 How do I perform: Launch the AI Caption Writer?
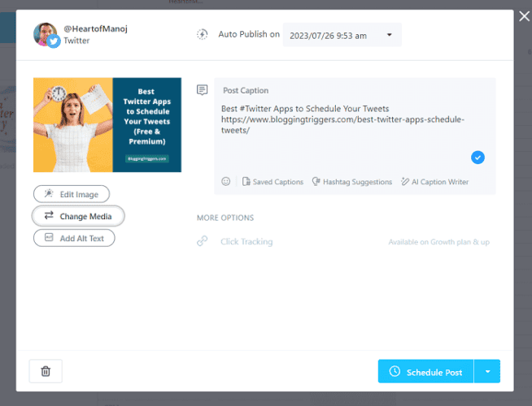pos(434,182)
